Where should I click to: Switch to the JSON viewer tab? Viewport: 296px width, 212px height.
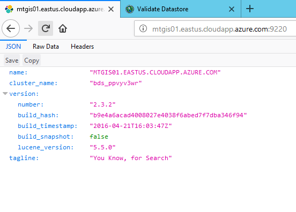(x=13, y=47)
